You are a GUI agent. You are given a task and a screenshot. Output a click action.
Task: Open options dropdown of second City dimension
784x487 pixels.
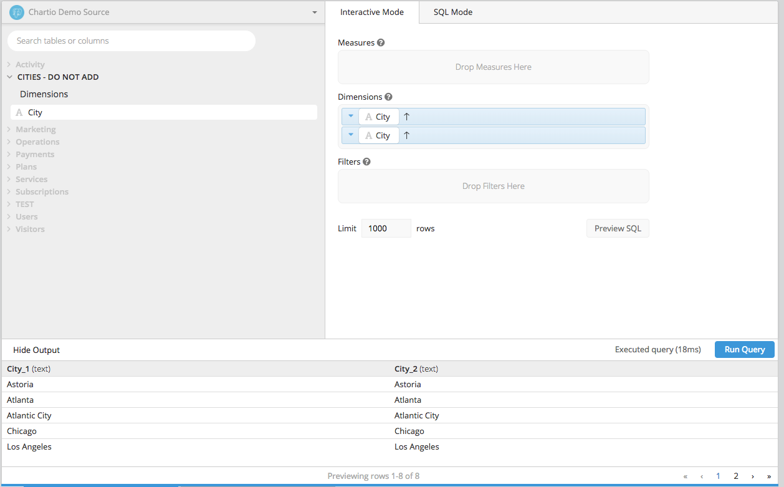350,135
